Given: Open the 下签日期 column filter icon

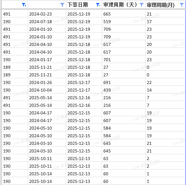Looking at the screenshot, I should click(98, 5).
